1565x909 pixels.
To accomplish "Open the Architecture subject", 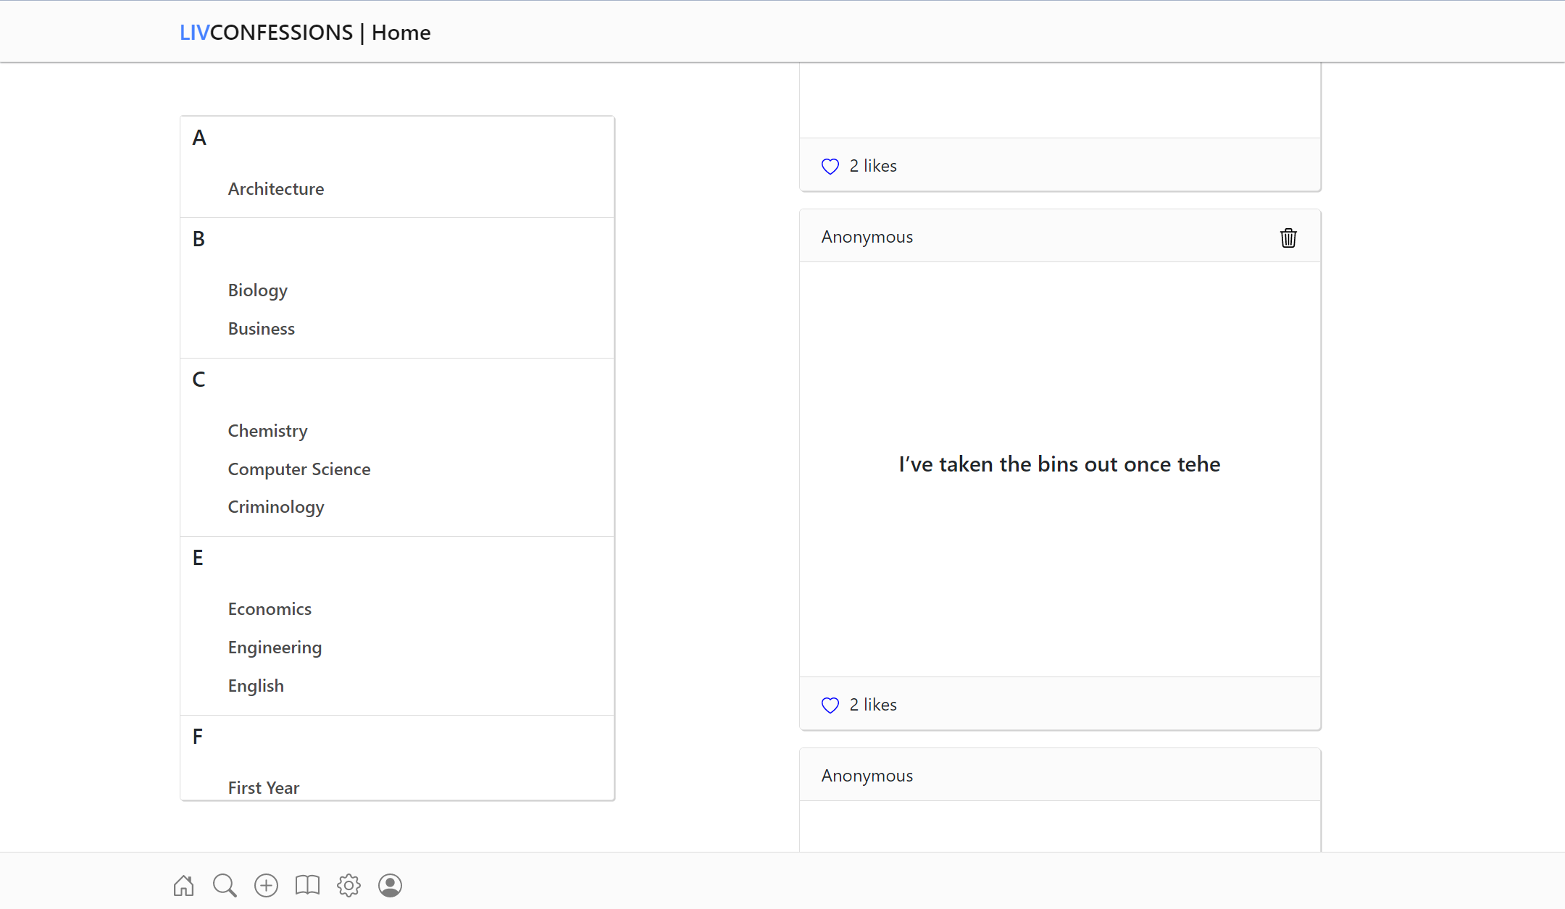I will click(276, 188).
